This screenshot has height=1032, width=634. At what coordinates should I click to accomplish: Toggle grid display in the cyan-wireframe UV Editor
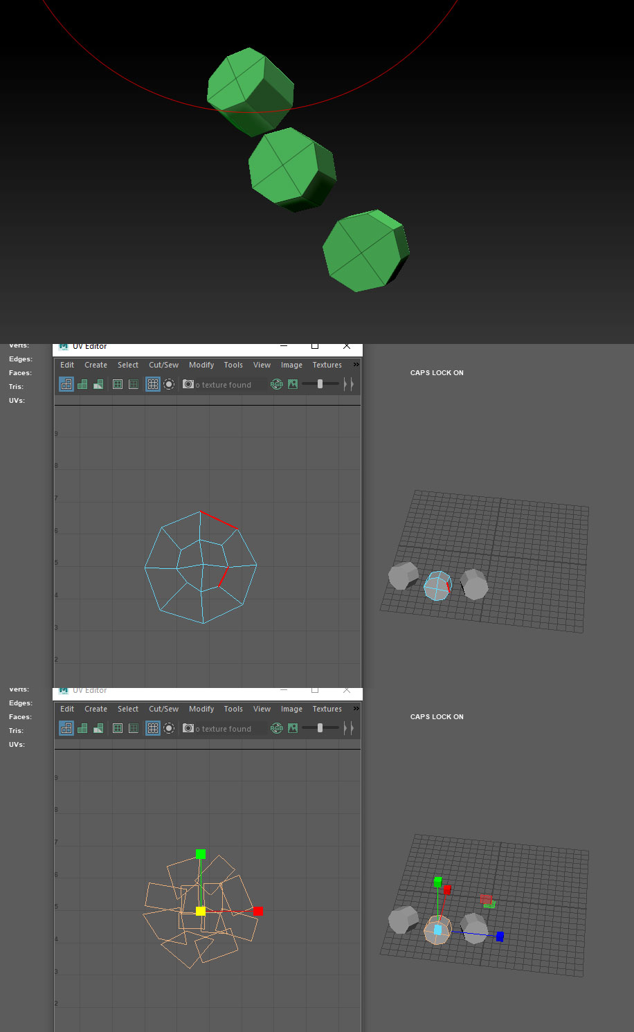click(153, 384)
